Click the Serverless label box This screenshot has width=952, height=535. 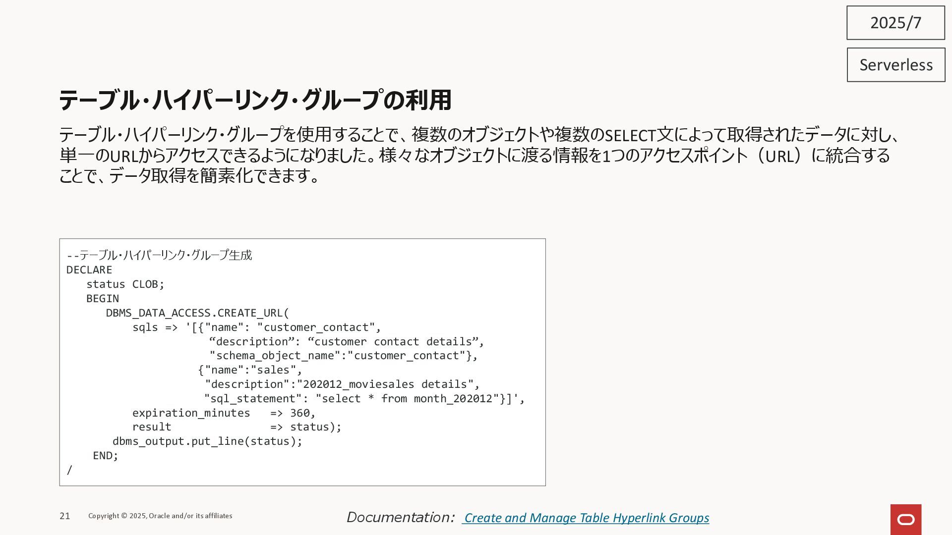point(895,65)
